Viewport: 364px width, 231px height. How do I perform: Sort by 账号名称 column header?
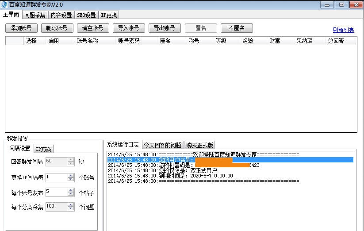click(94, 41)
